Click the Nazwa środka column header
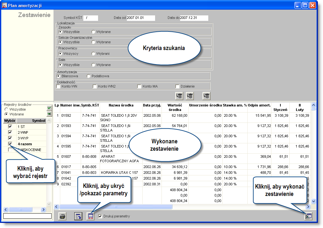The height and width of the screenshot is (228, 323). (x=121, y=105)
